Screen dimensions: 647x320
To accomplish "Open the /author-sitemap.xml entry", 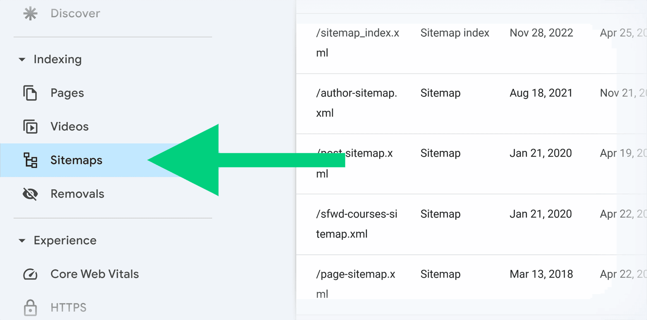I will coord(356,103).
